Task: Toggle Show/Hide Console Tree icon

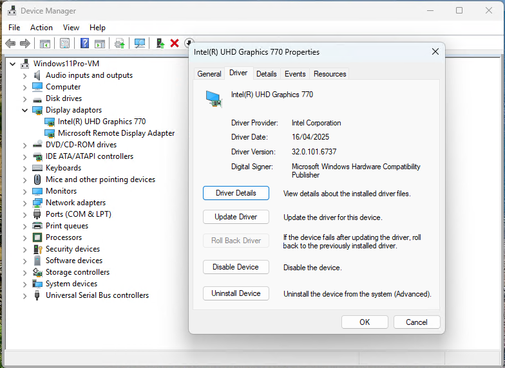Action: pyautogui.click(x=45, y=44)
